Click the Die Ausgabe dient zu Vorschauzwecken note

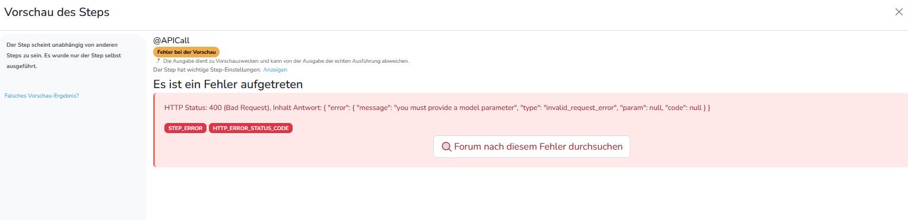pos(286,61)
